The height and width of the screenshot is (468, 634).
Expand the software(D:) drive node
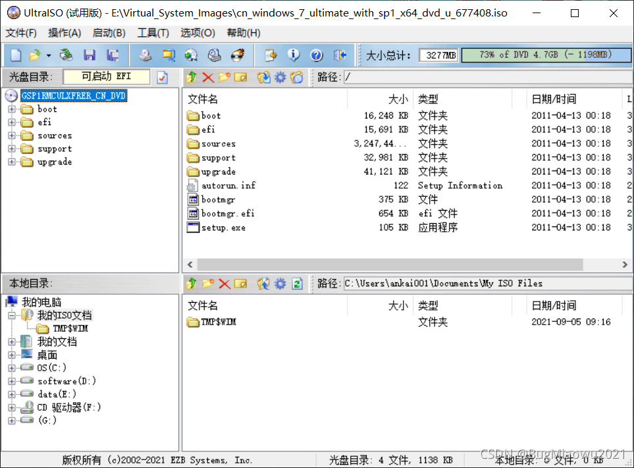(12, 381)
